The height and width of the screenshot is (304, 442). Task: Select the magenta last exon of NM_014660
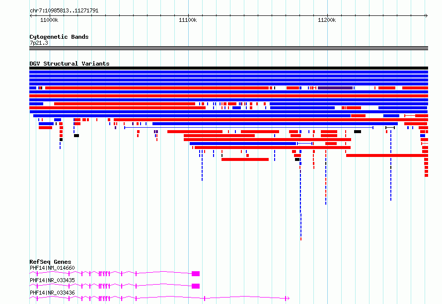point(196,274)
